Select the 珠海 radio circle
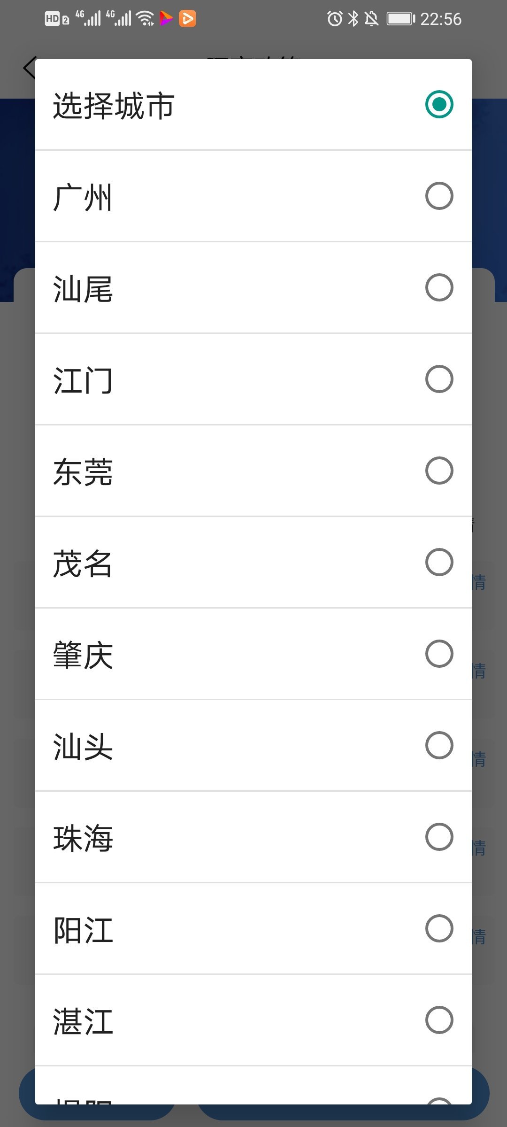This screenshot has height=1127, width=507. [x=439, y=837]
